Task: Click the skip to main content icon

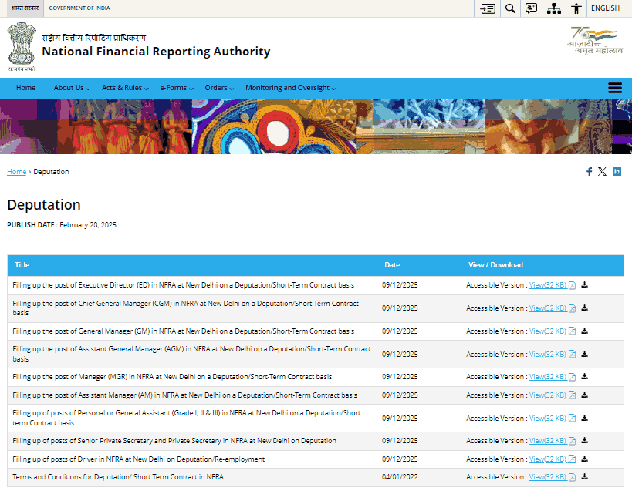Action: click(x=488, y=8)
